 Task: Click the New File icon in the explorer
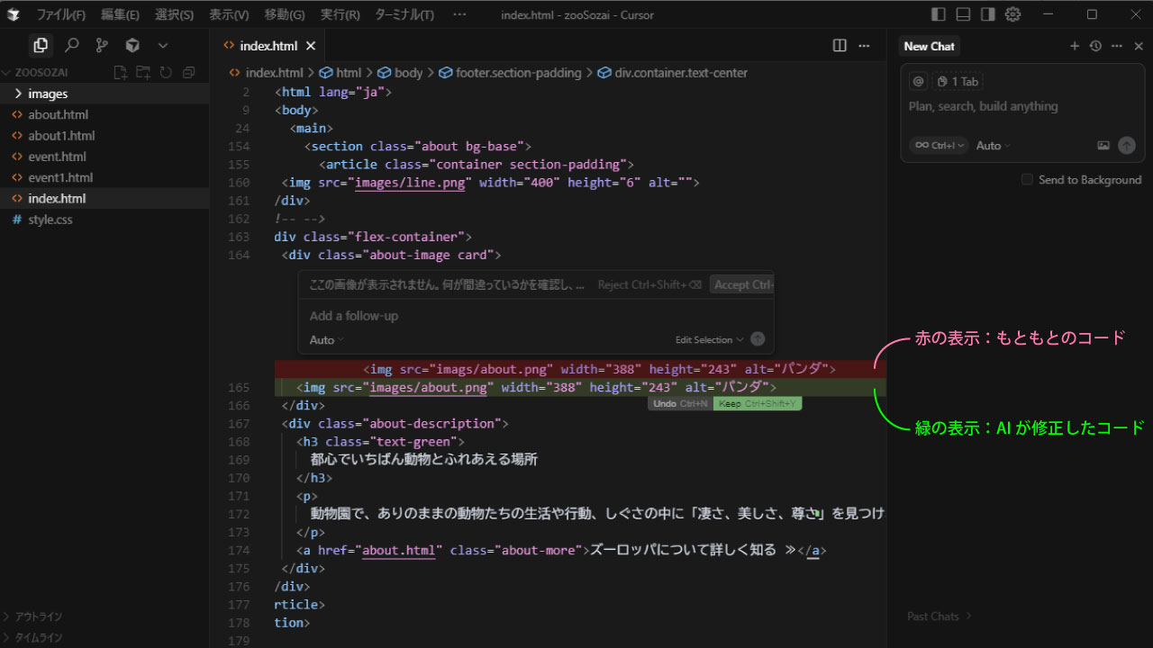pyautogui.click(x=121, y=72)
